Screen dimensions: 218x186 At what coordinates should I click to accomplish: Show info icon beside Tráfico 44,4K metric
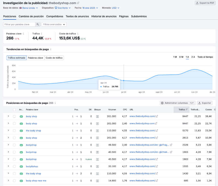42,34
